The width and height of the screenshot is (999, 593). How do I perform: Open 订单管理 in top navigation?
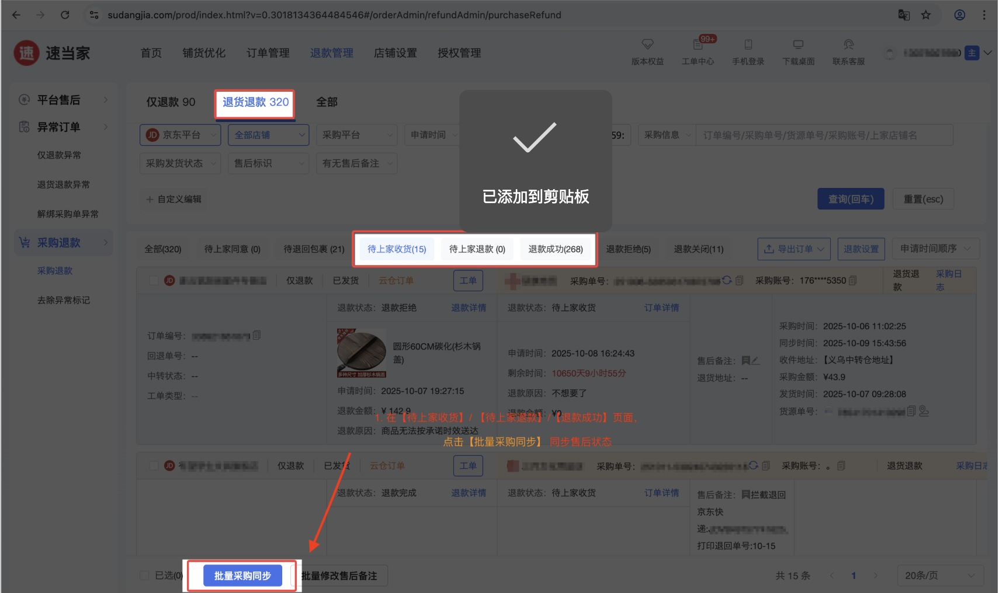(x=268, y=53)
